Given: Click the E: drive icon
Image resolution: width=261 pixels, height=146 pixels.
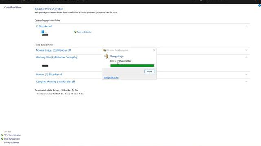Looking at the screenshot, I should [45, 65].
